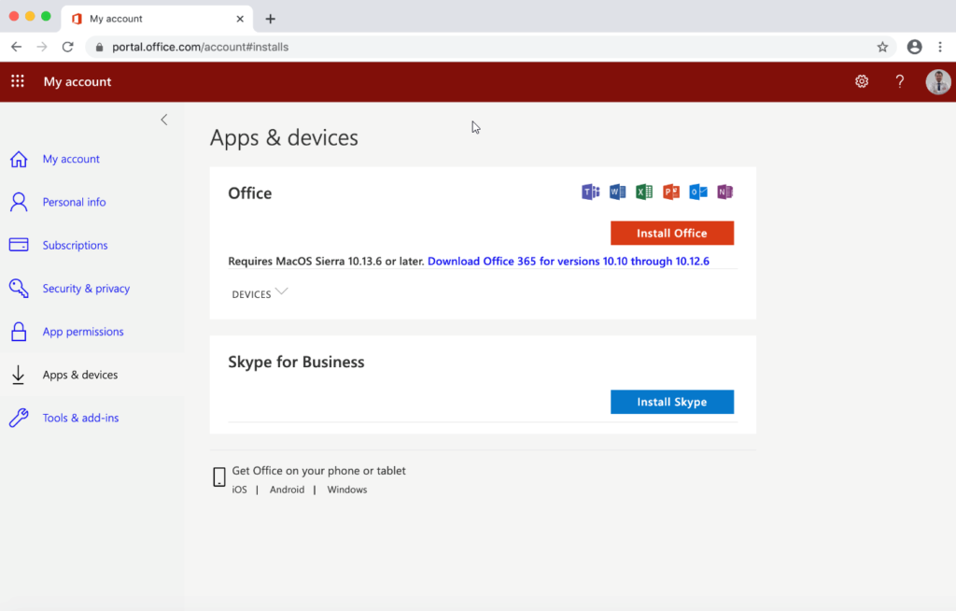
Task: Select the My account browser tab
Action: (157, 19)
